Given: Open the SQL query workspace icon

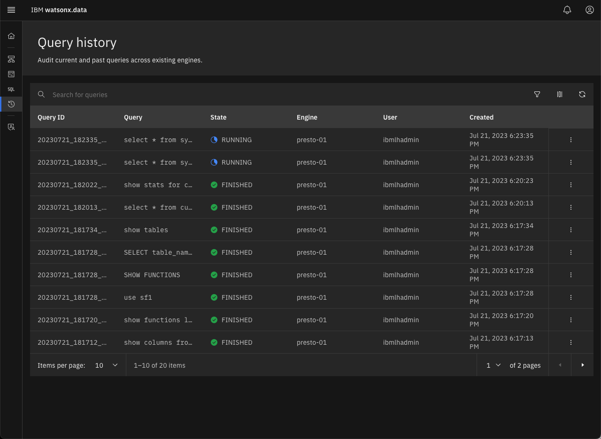Looking at the screenshot, I should (x=11, y=89).
